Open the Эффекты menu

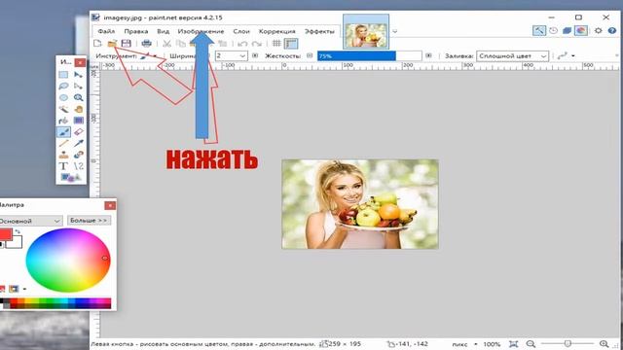point(319,31)
